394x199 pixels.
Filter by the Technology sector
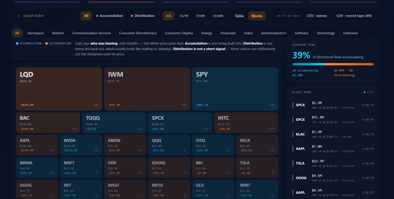click(326, 33)
